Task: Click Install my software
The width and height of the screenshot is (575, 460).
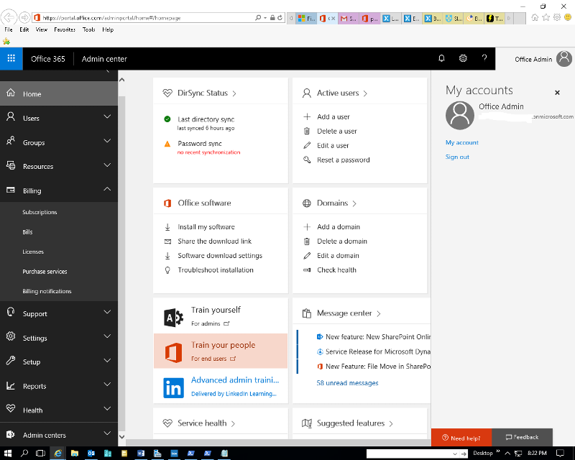Action: pyautogui.click(x=206, y=226)
